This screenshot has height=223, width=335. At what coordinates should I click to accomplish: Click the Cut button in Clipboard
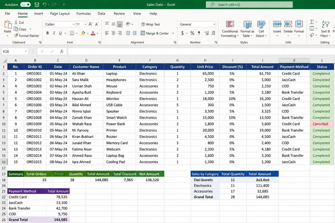coord(19,23)
